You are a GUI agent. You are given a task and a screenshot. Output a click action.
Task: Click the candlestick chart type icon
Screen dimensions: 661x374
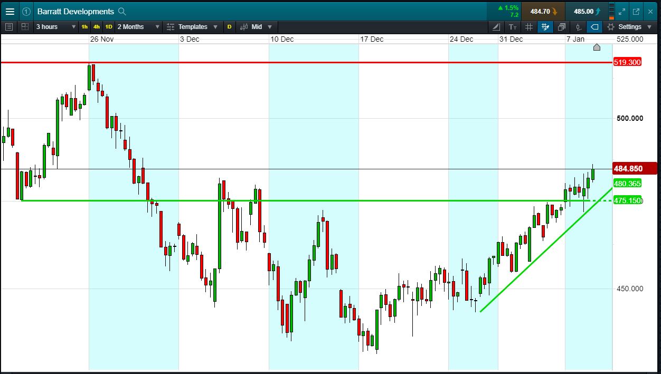(244, 26)
